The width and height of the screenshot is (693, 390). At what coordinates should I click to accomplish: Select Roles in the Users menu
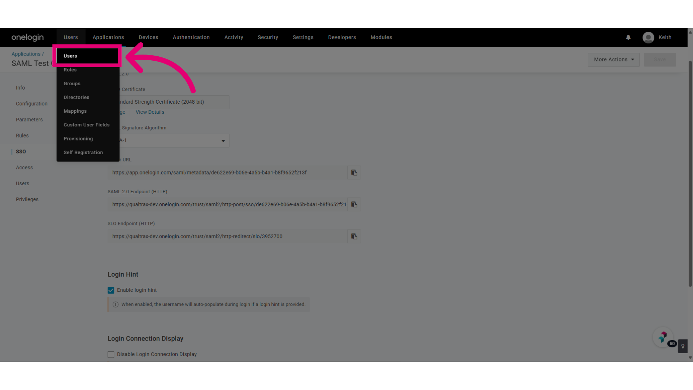click(x=88, y=70)
